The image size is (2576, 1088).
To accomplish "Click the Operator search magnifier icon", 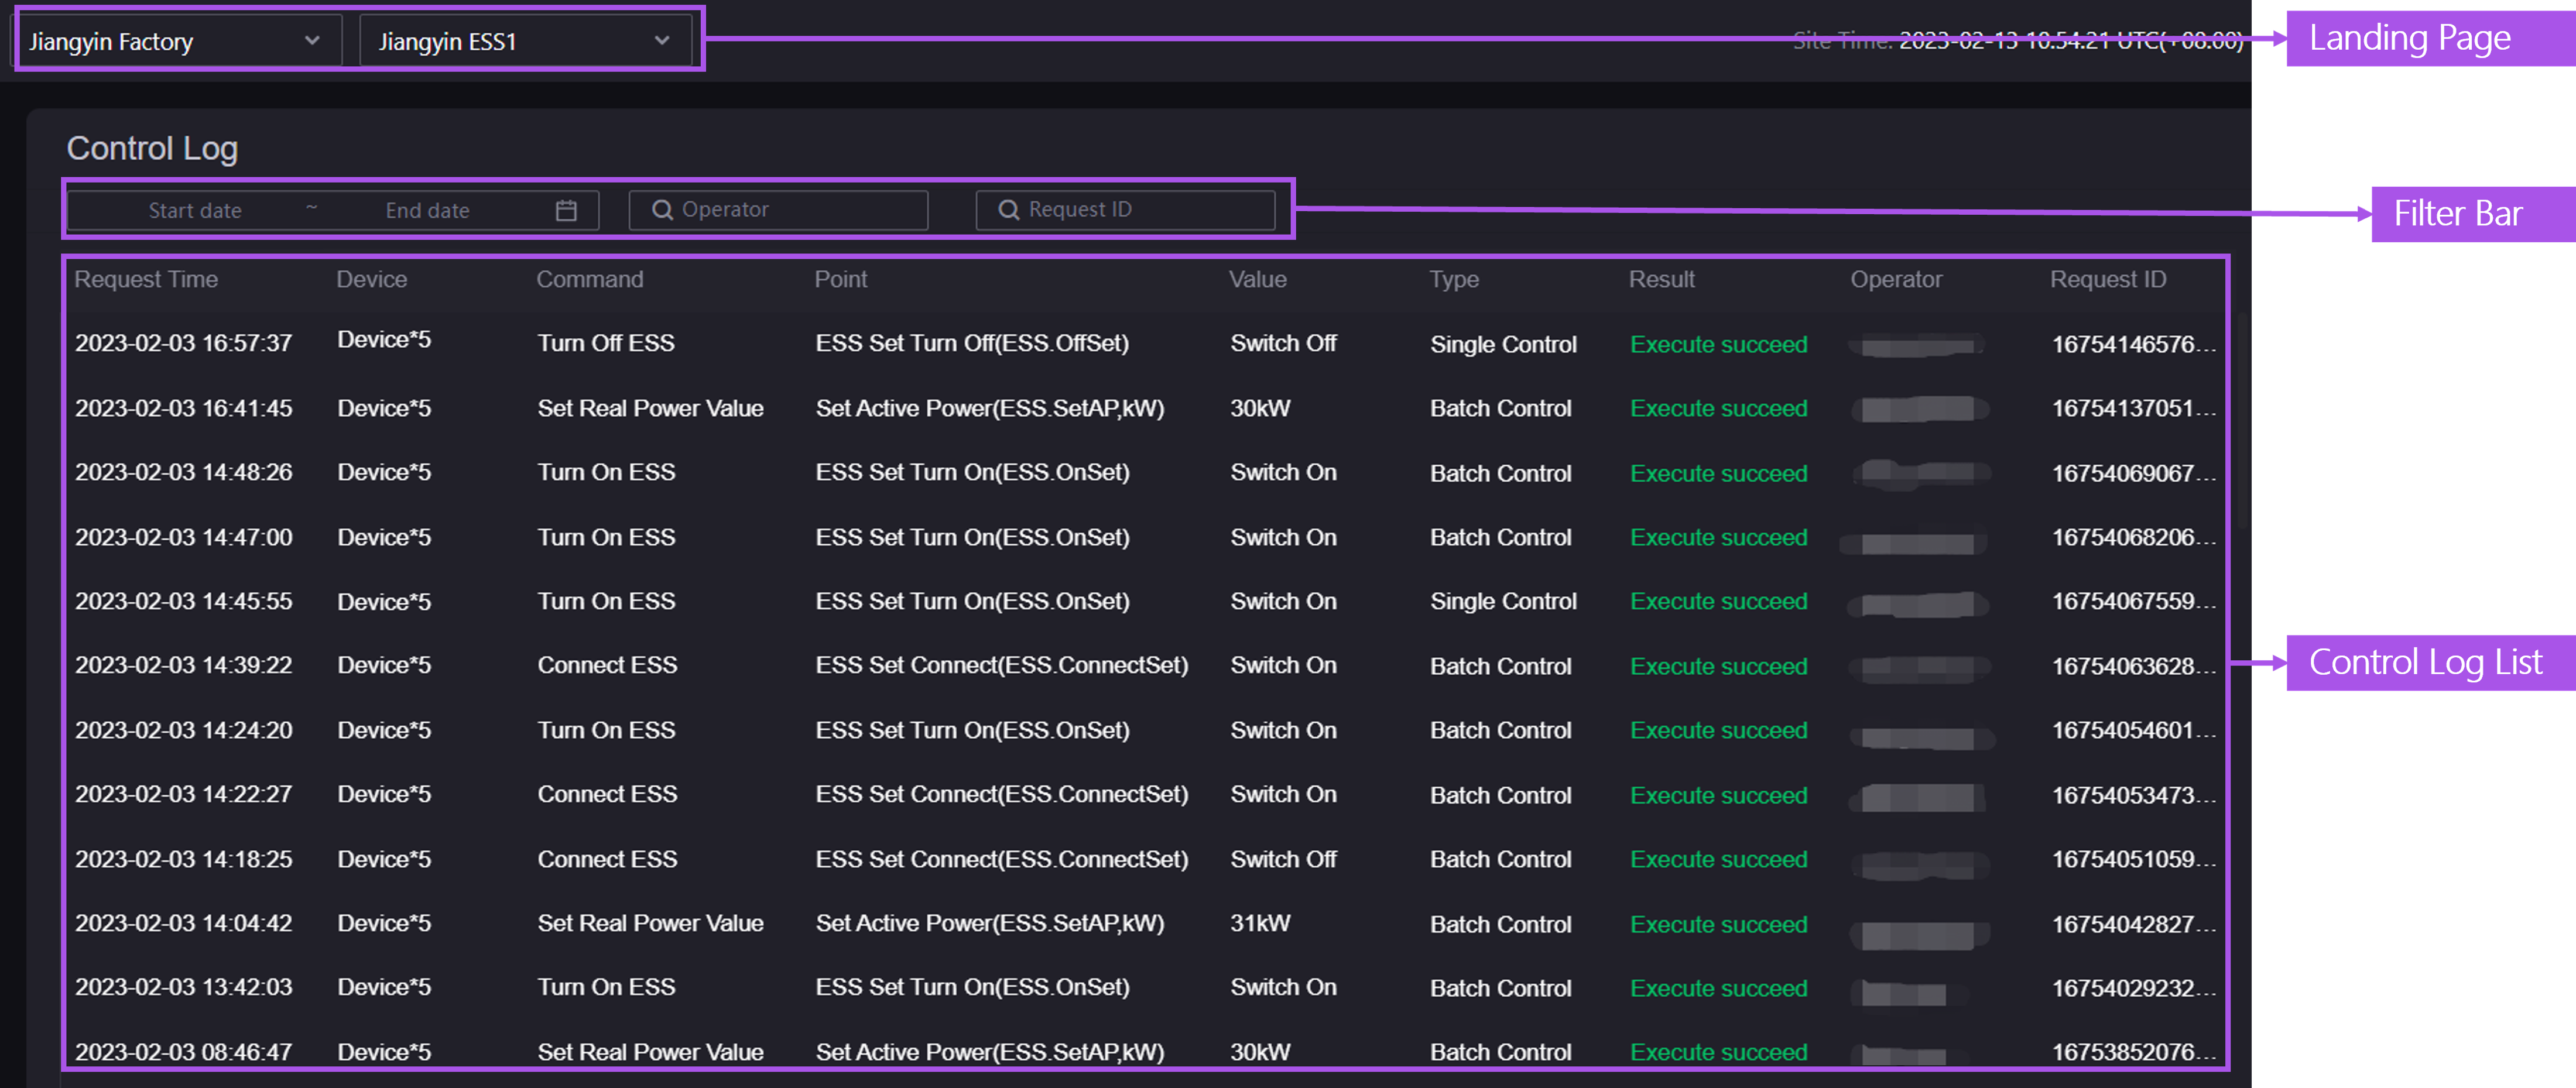I will point(662,210).
